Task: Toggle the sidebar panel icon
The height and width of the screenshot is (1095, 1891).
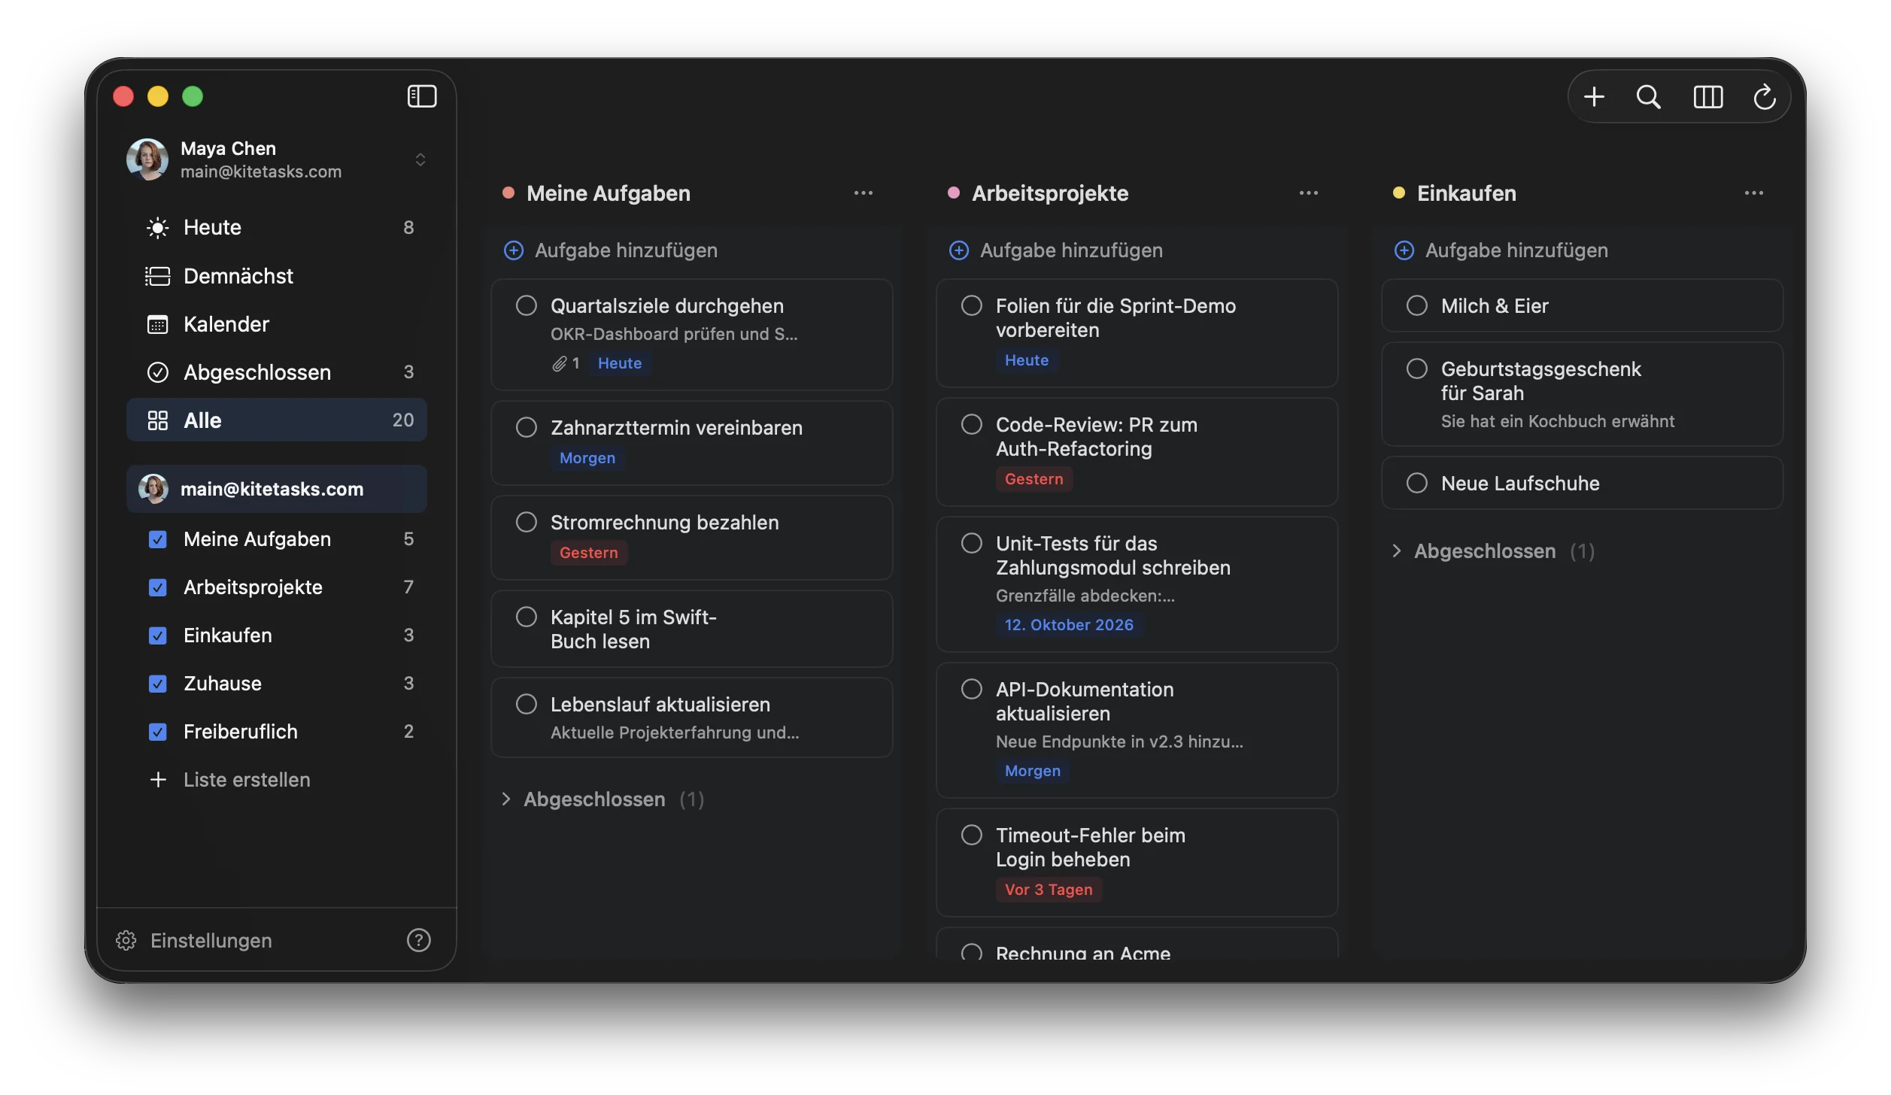Action: coord(421,96)
